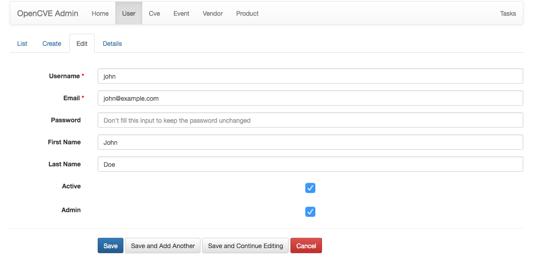535x263 pixels.
Task: Open the Event navigation item
Action: tap(181, 13)
